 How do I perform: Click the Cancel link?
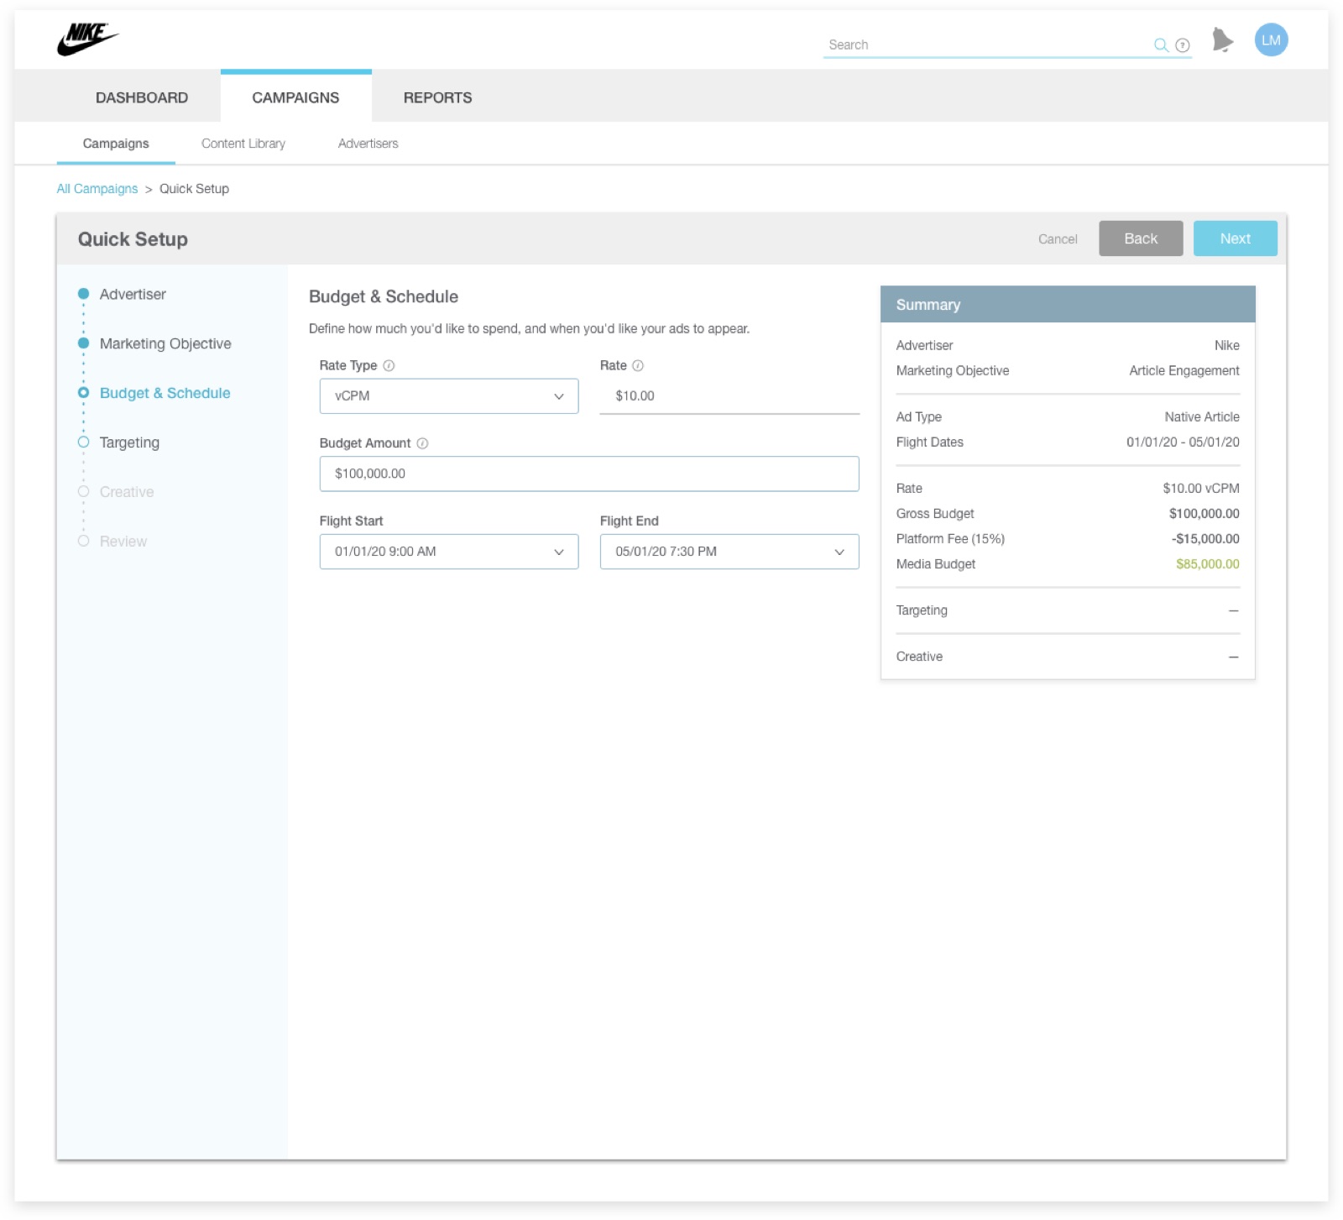pyautogui.click(x=1057, y=239)
